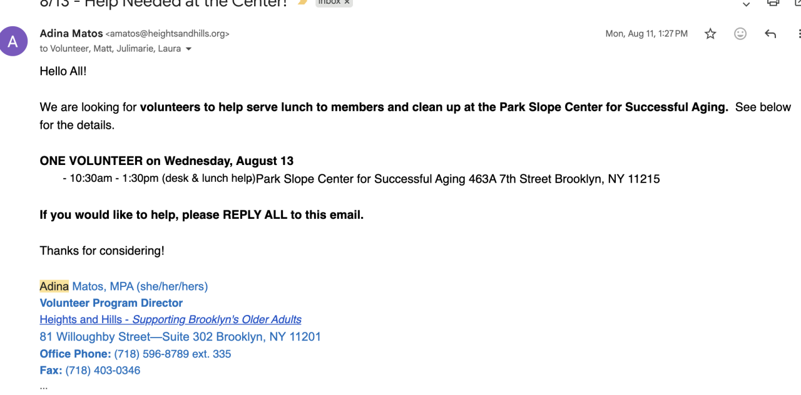
Task: Click the Mon, Aug 11 timestamp
Action: 646,34
